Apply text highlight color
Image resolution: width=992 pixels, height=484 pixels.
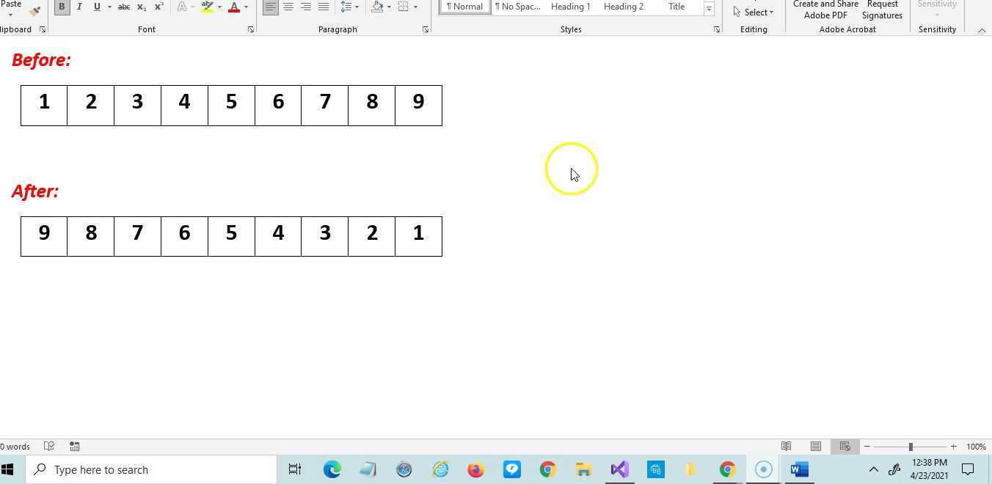pos(208,7)
